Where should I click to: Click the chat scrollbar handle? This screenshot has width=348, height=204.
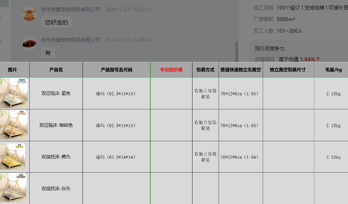tap(237, 51)
